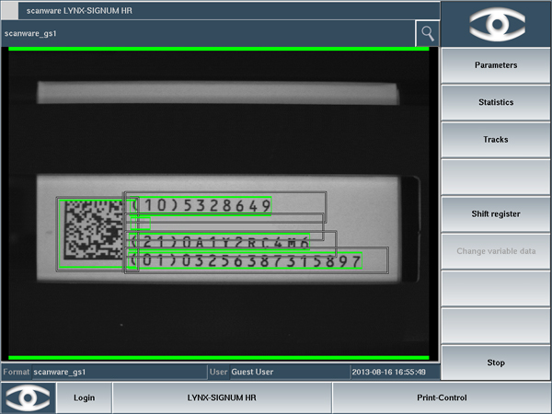Click the (01)03256387315897 text line
The image size is (552, 414).
245,261
